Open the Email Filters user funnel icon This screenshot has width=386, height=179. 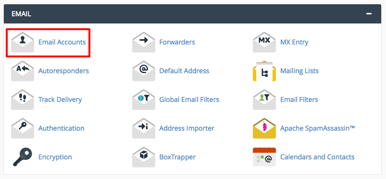tap(264, 100)
